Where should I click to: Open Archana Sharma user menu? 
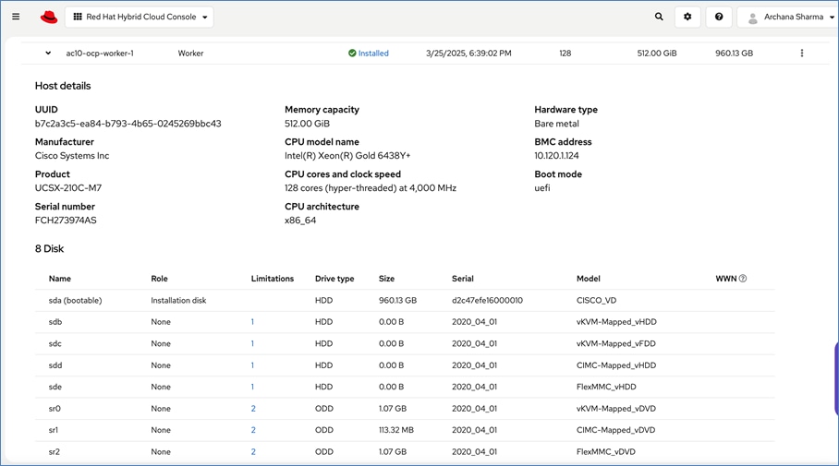pyautogui.click(x=788, y=17)
